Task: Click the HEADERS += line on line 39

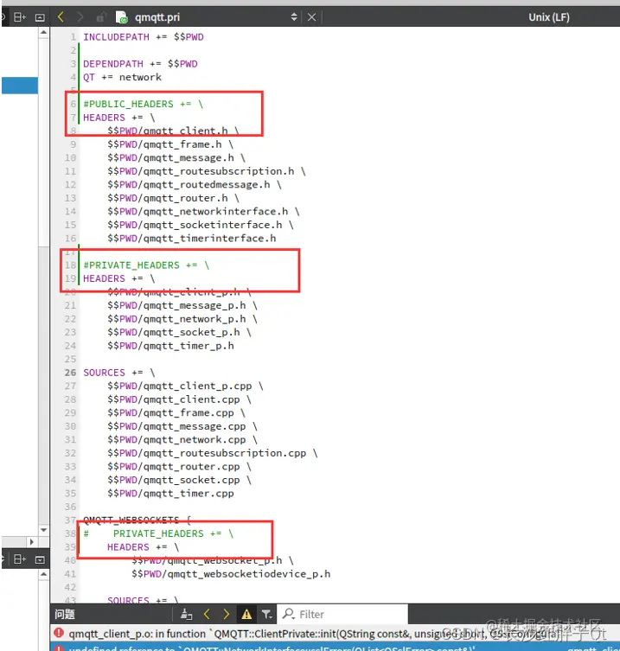Action: click(x=144, y=547)
